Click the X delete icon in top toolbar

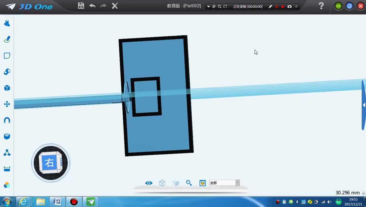point(115,6)
